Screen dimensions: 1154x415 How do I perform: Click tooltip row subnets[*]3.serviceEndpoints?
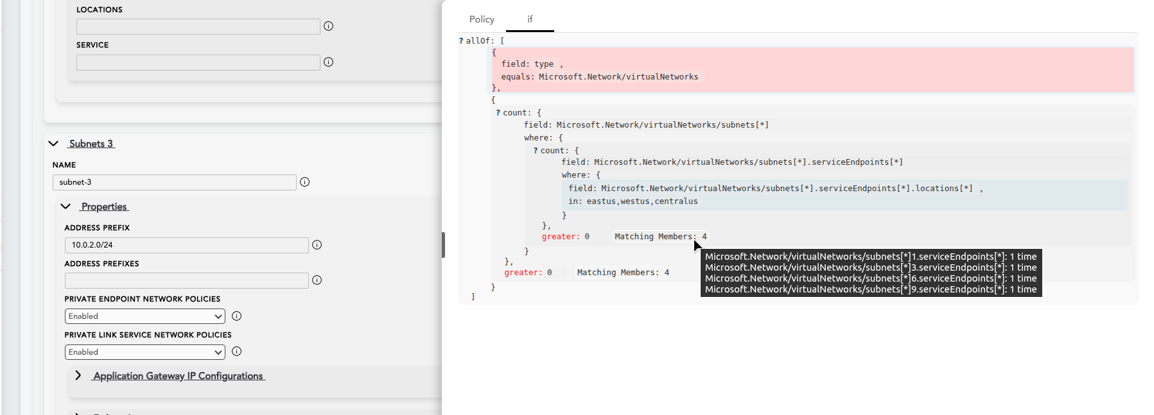click(871, 267)
